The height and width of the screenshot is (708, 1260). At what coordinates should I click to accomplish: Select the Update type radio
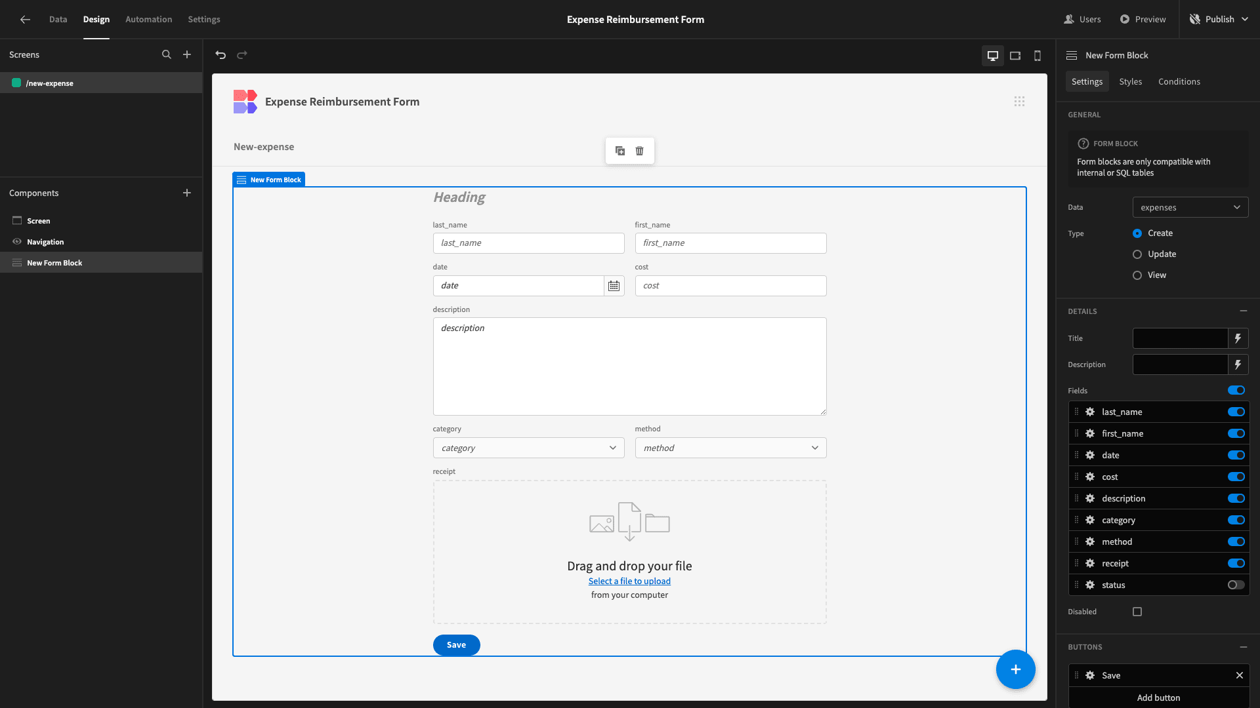point(1137,254)
